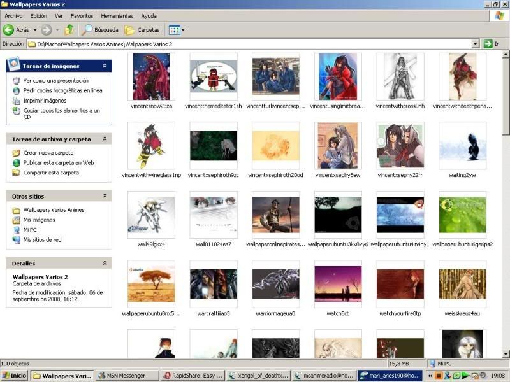The image size is (510, 382).
Task: Open the Vistas dropdown arrow
Action: point(183,30)
